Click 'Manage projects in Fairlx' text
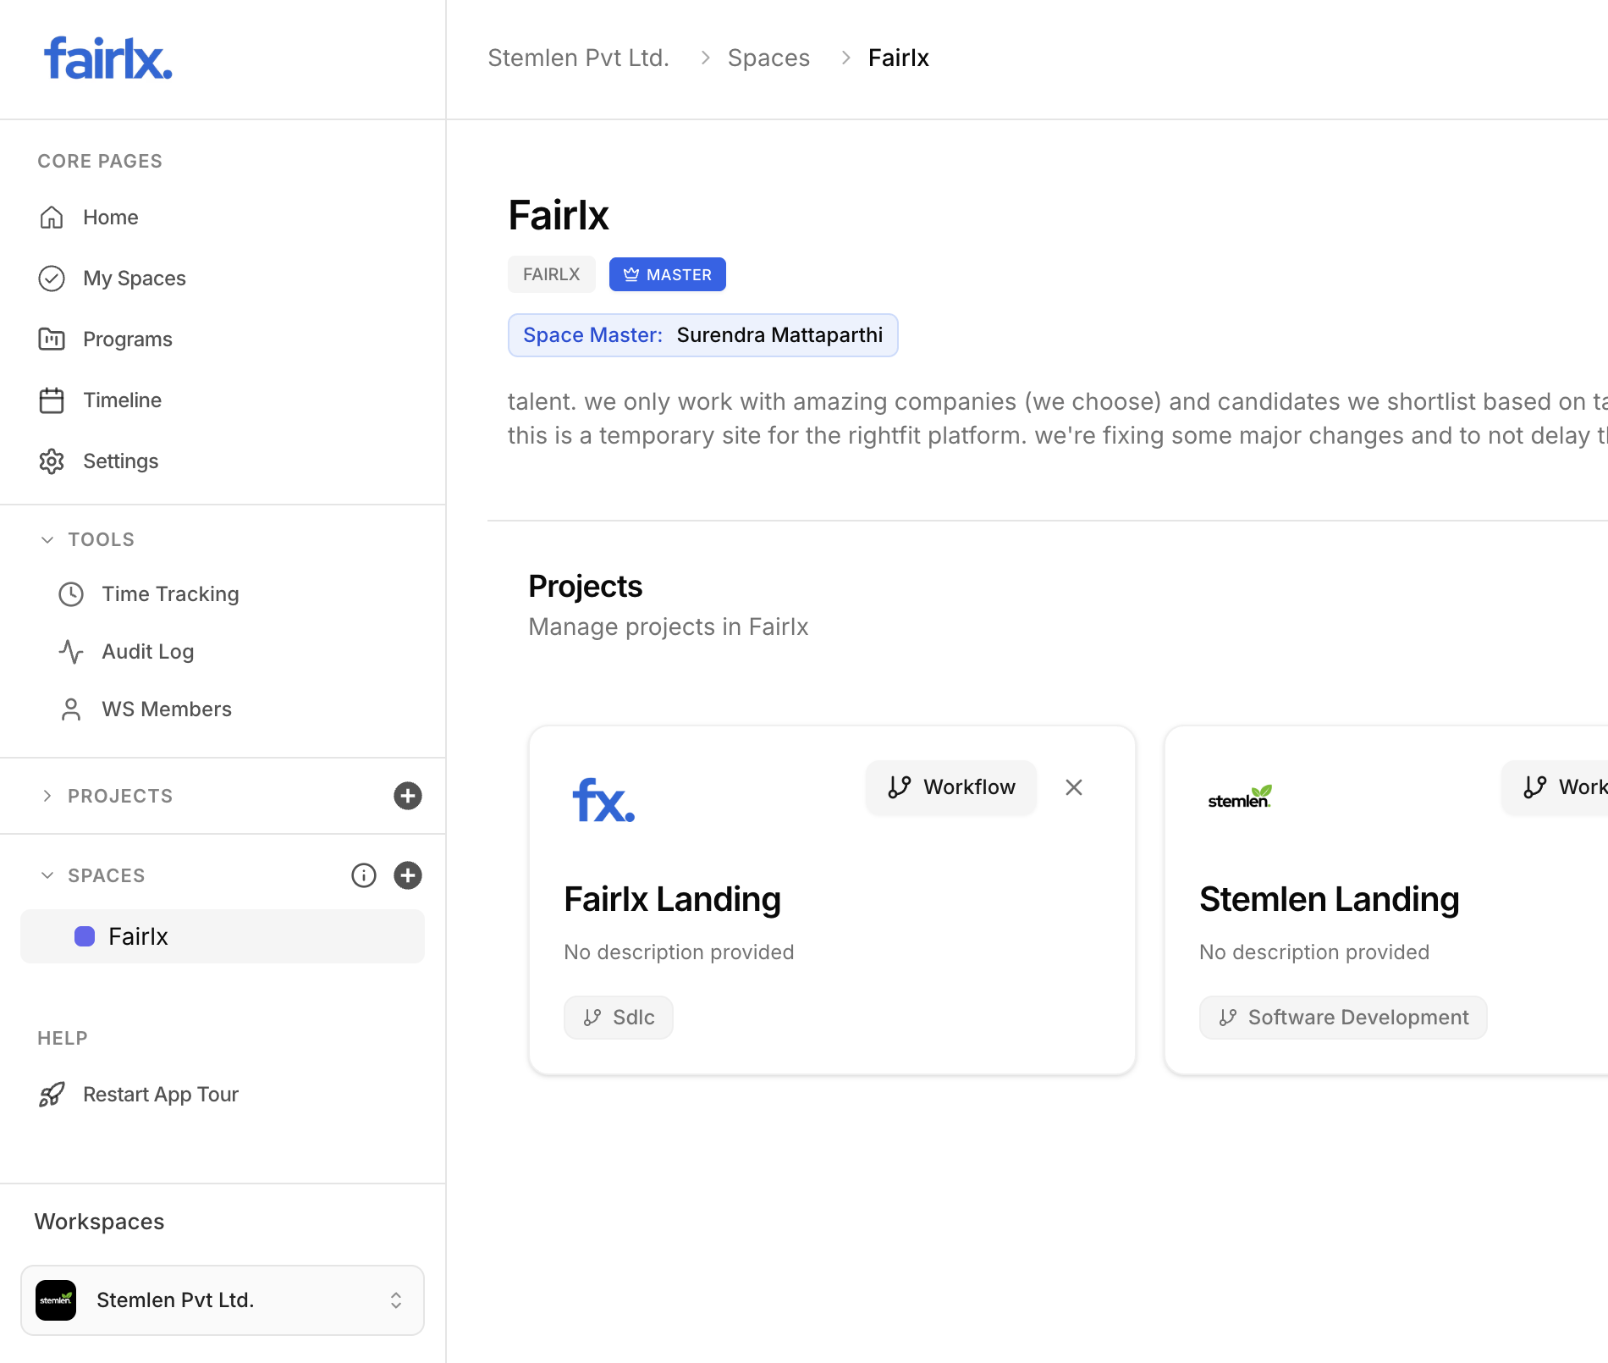 pyautogui.click(x=669, y=626)
